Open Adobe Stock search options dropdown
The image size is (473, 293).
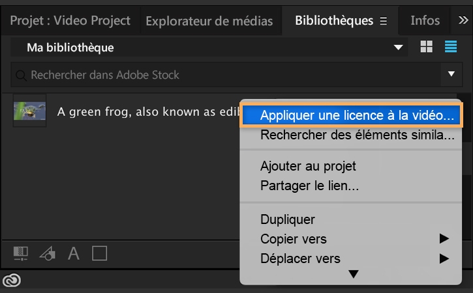451,75
